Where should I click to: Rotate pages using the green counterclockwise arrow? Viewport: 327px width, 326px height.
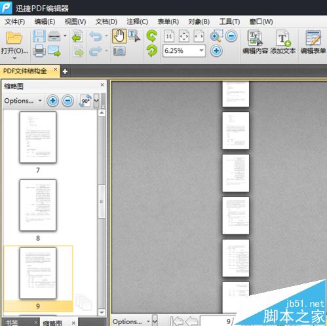pyautogui.click(x=152, y=36)
